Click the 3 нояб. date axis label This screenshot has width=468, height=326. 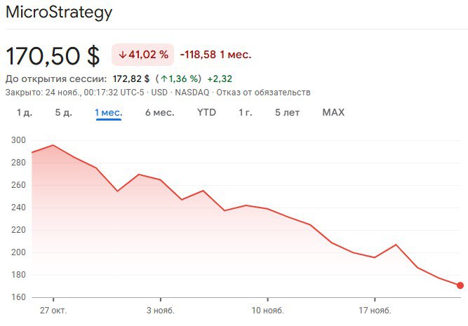pyautogui.click(x=160, y=309)
